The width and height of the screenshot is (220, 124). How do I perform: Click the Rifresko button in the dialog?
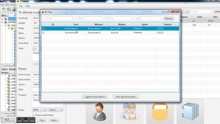tap(168, 18)
